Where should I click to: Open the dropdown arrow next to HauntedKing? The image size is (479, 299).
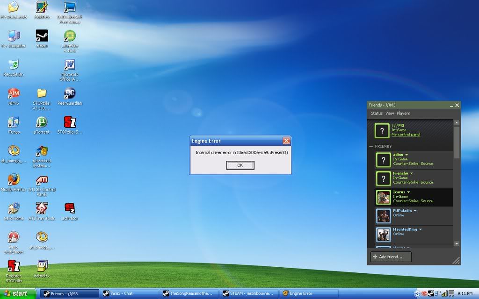[421, 229]
